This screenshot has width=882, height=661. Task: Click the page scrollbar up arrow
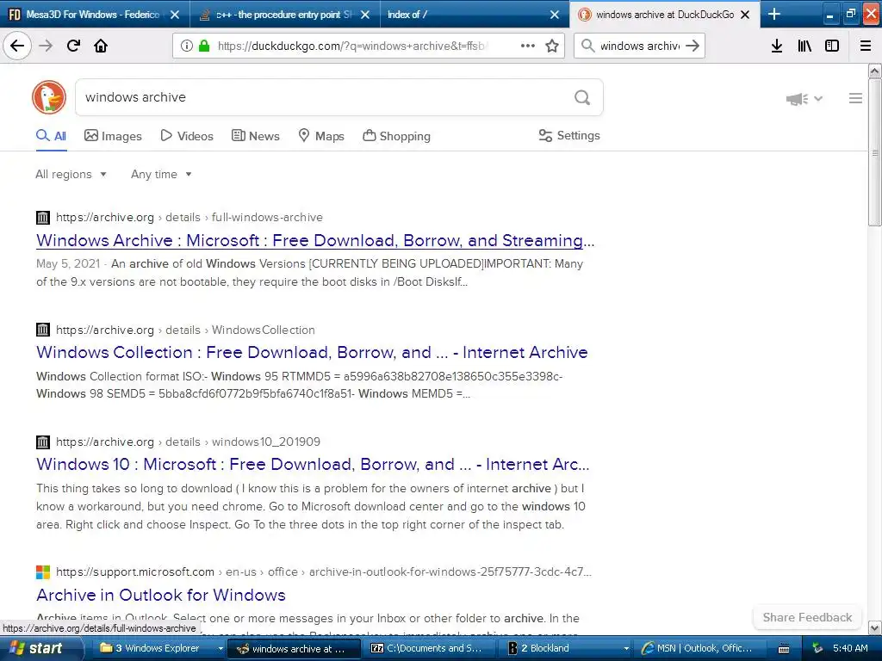(875, 71)
